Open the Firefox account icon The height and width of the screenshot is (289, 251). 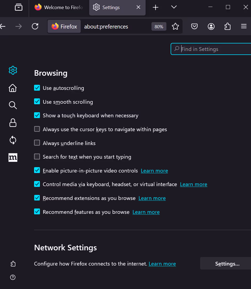pyautogui.click(x=211, y=26)
